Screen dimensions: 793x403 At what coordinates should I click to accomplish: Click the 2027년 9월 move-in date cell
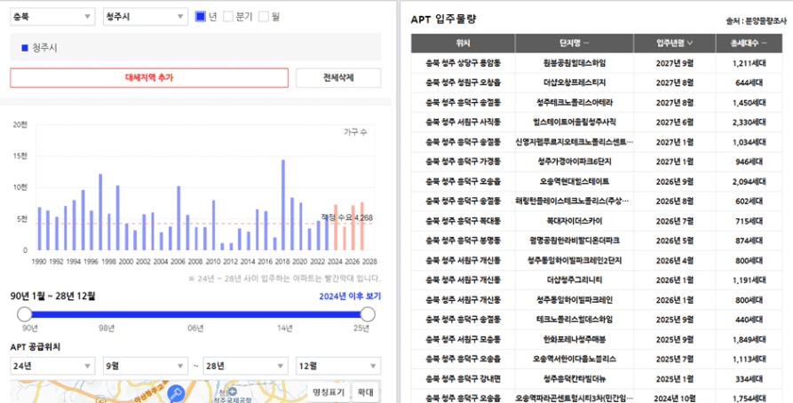pyautogui.click(x=675, y=63)
